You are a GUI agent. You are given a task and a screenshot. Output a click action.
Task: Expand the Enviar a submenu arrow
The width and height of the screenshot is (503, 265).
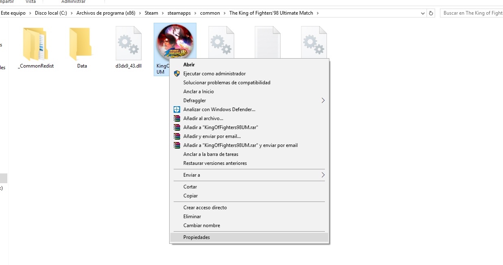(x=323, y=175)
